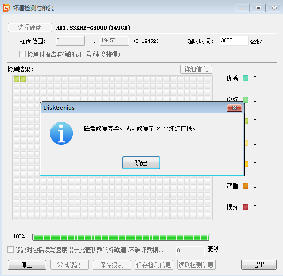283x276 pixels.
Task: Click the 选择硬盘 button
Action: 30,28
